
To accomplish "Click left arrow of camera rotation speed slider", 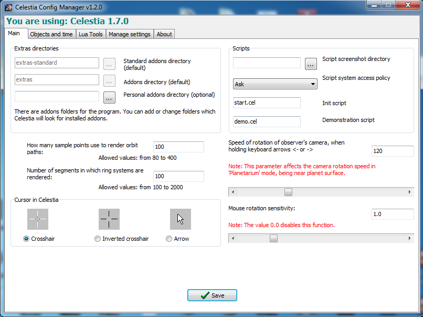I will tap(233, 192).
